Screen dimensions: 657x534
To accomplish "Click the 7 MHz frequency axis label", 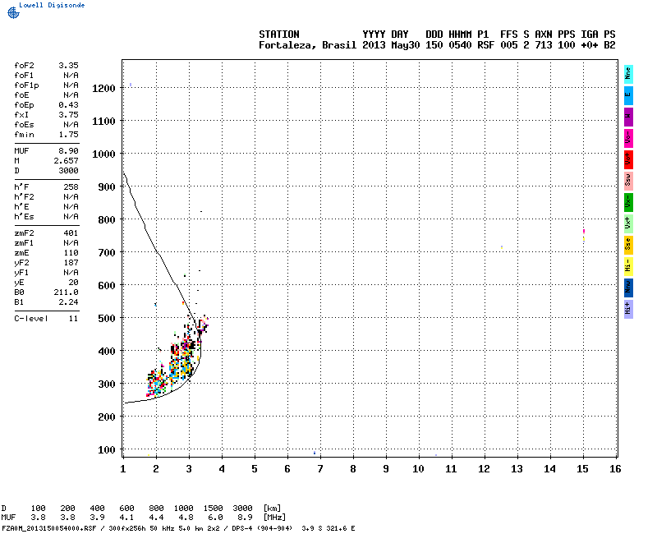I will 320,469.
